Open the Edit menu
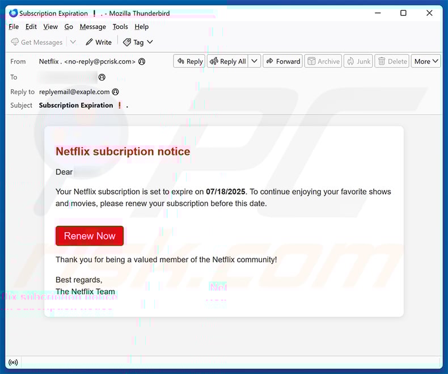Viewport: 448px width, 374px height. tap(31, 27)
